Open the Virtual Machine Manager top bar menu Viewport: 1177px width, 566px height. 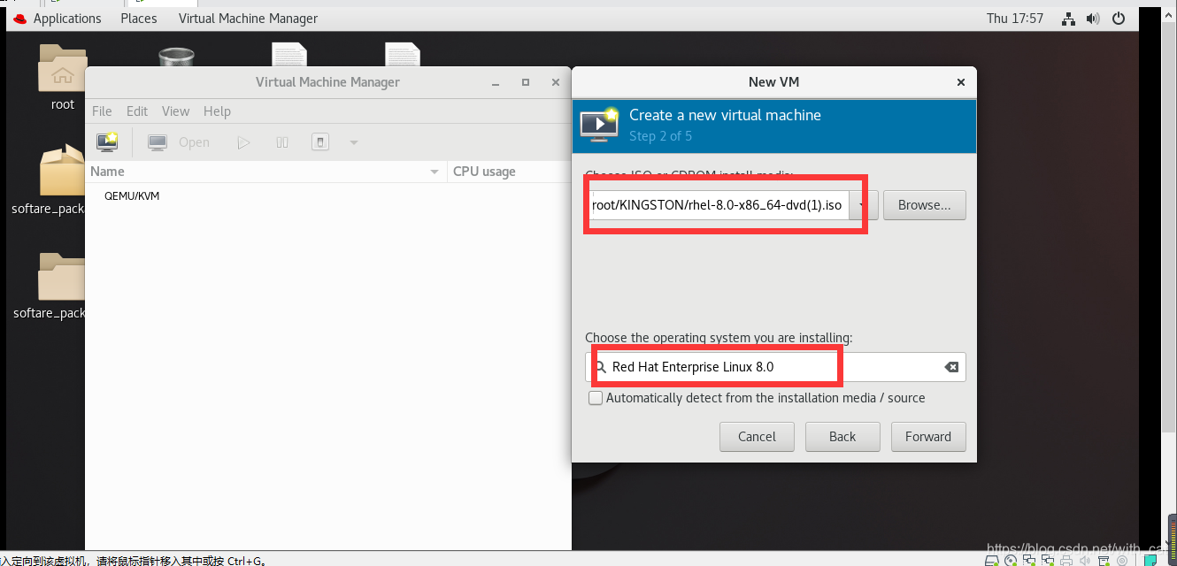[248, 18]
